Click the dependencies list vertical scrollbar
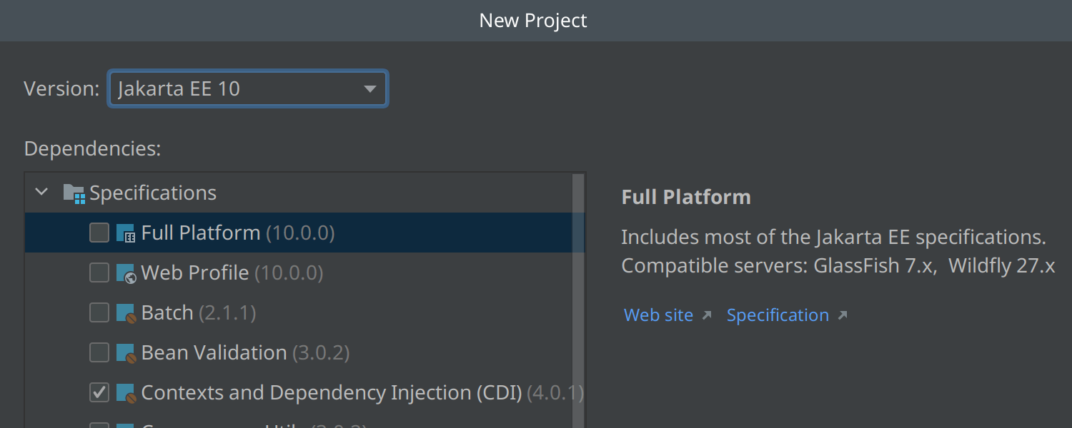 tap(578, 300)
